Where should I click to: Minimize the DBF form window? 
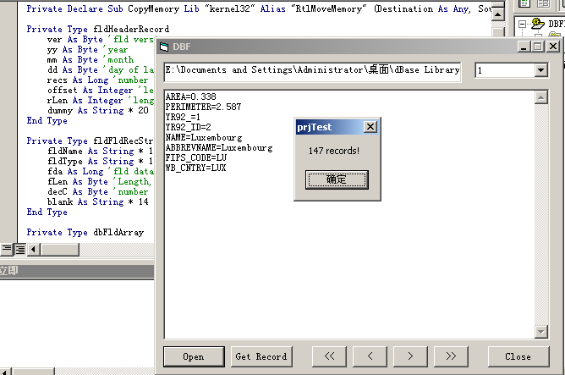524,47
